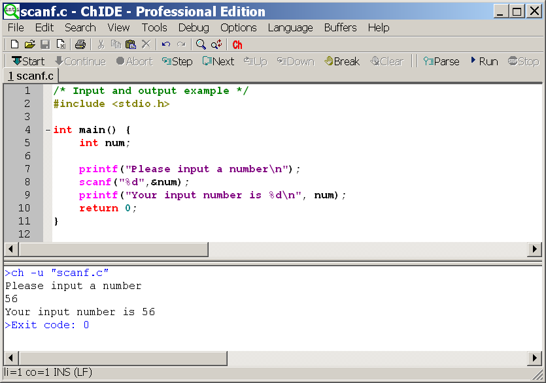Viewport: 546px width, 383px height.
Task: Click output pane scrollbar right arrow
Action: tap(534, 358)
